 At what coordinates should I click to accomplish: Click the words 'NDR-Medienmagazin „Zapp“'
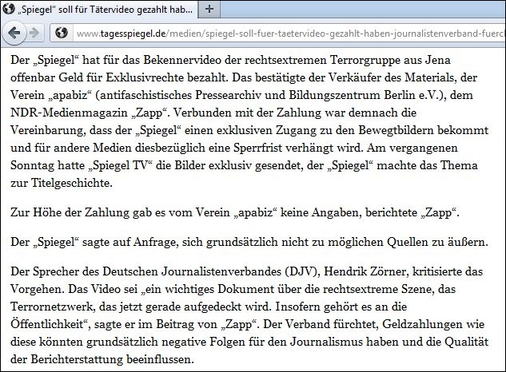pyautogui.click(x=90, y=113)
